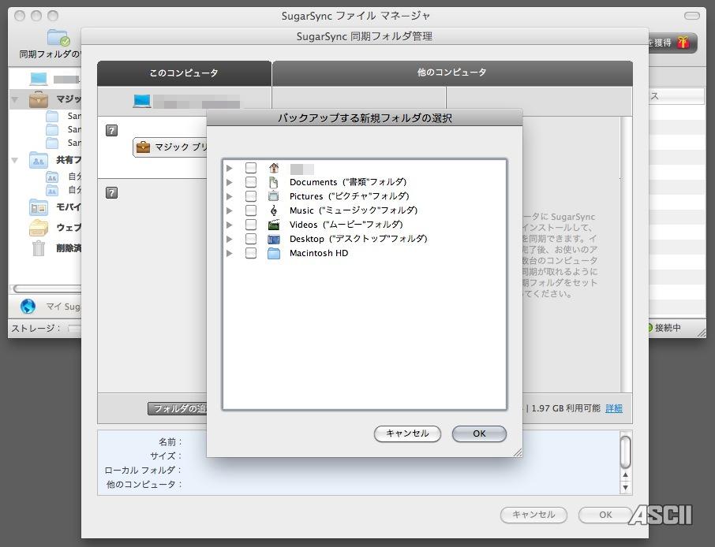Screen dimensions: 715x547
Task: Select the first San folder icon
Action: point(52,116)
